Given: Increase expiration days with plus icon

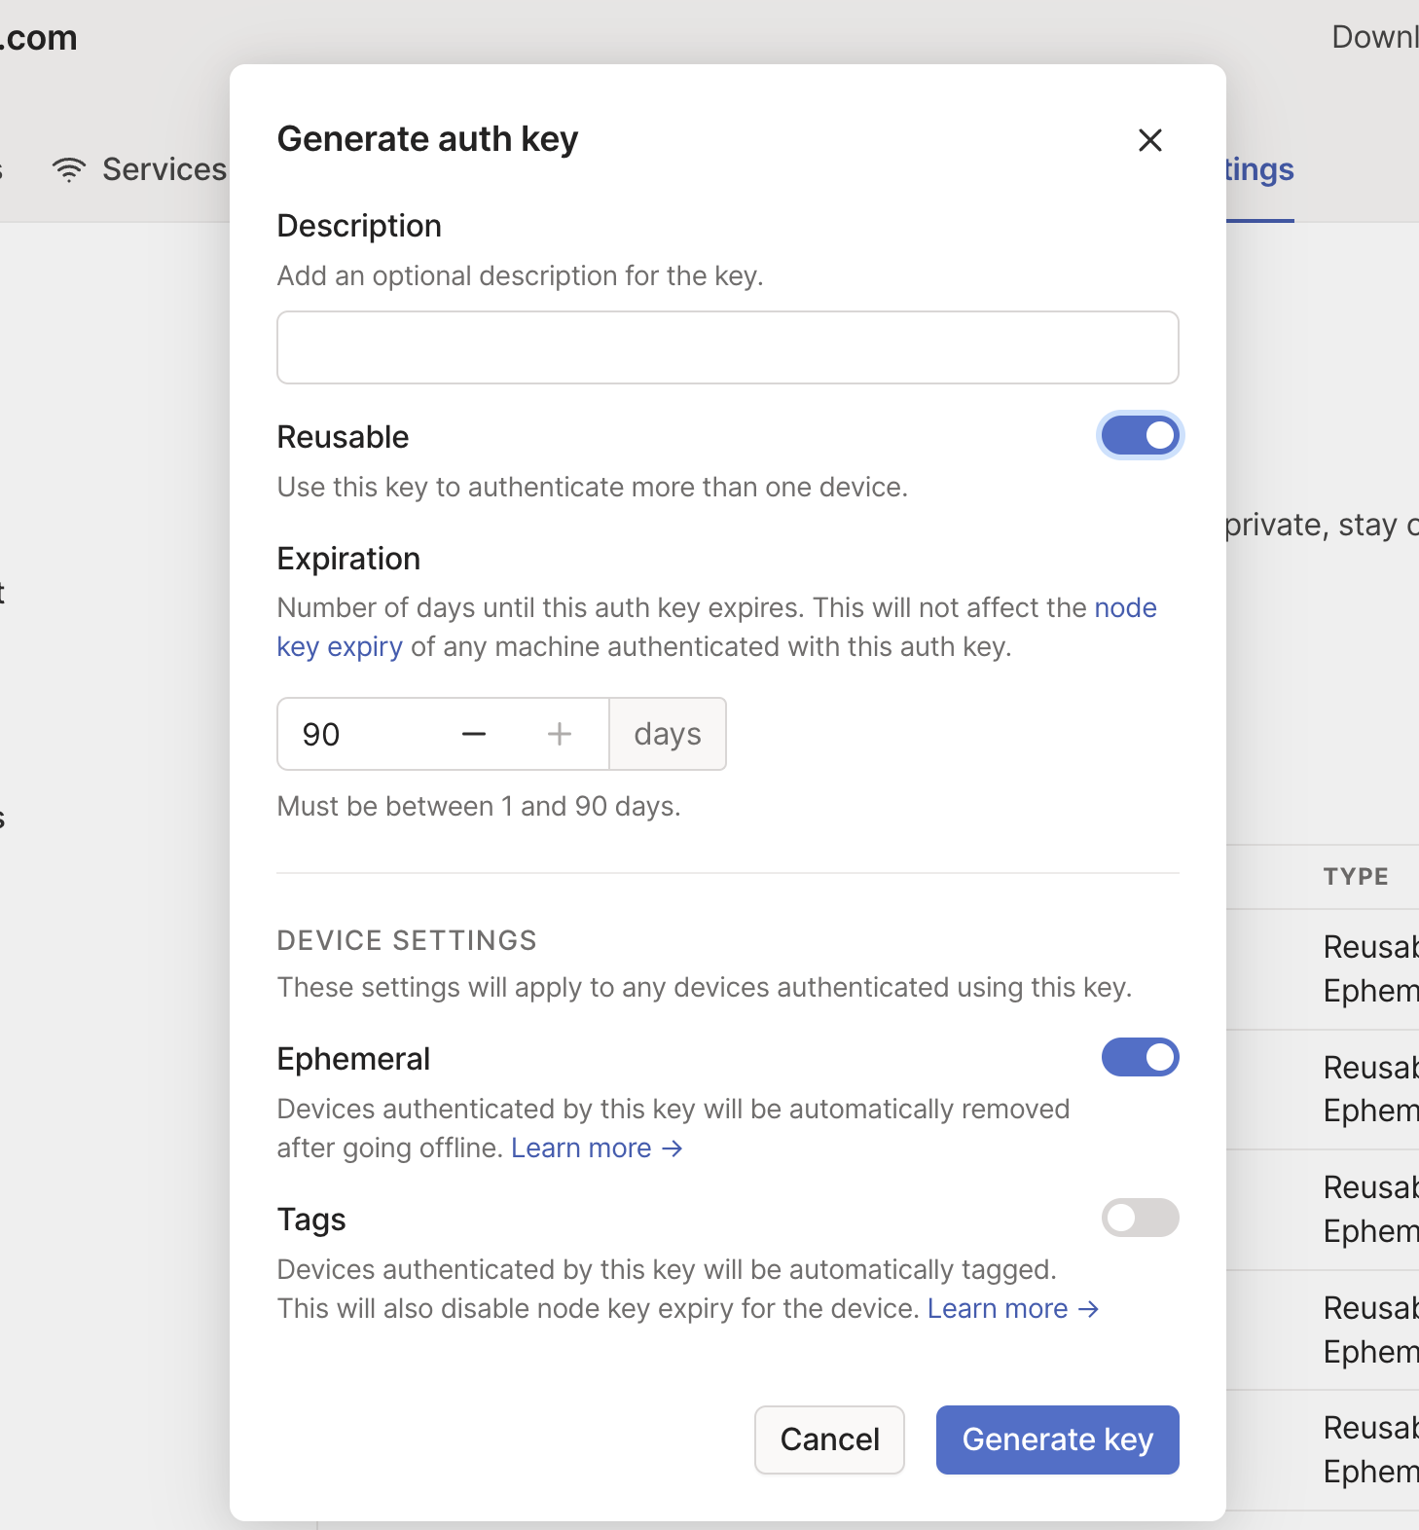Looking at the screenshot, I should click(x=559, y=734).
